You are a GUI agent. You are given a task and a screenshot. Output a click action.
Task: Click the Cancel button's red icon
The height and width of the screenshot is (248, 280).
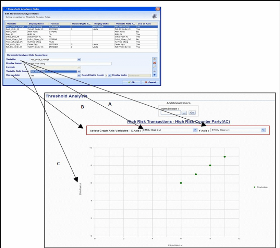click(x=146, y=82)
